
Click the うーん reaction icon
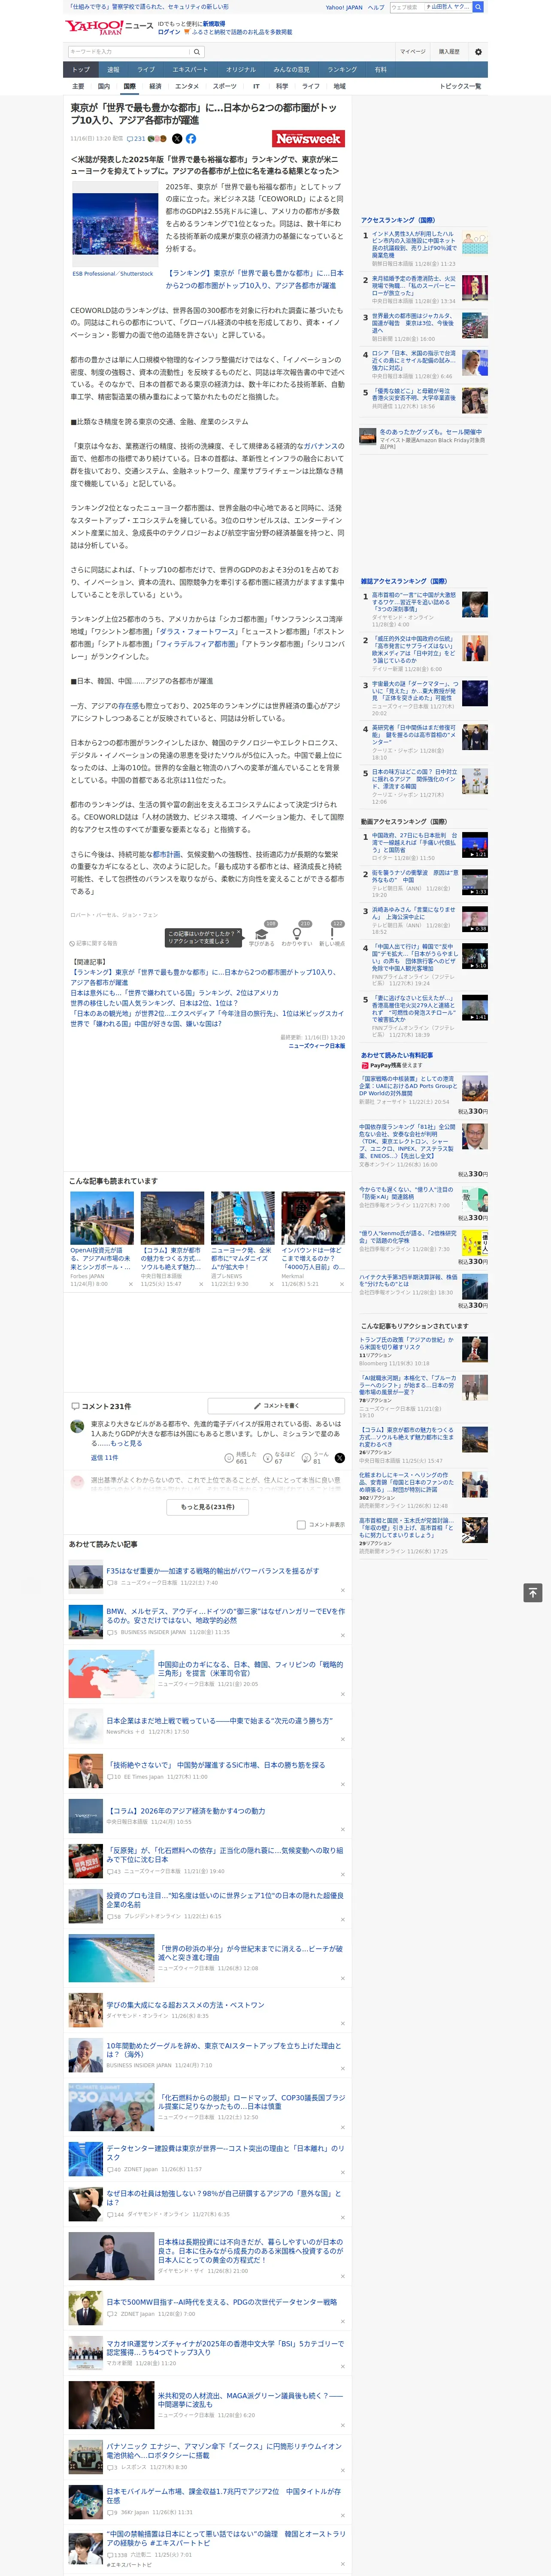(x=306, y=1457)
